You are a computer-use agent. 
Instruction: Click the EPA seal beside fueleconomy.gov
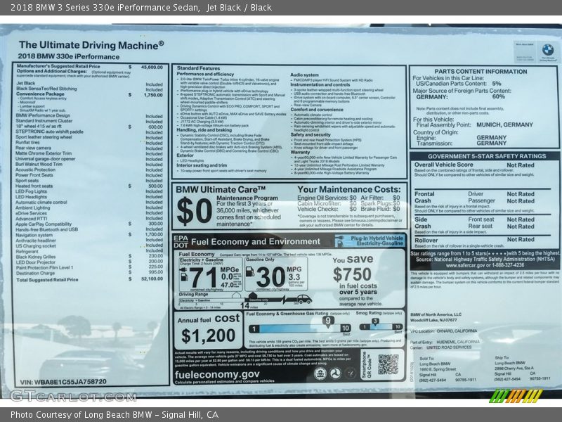click(x=320, y=373)
